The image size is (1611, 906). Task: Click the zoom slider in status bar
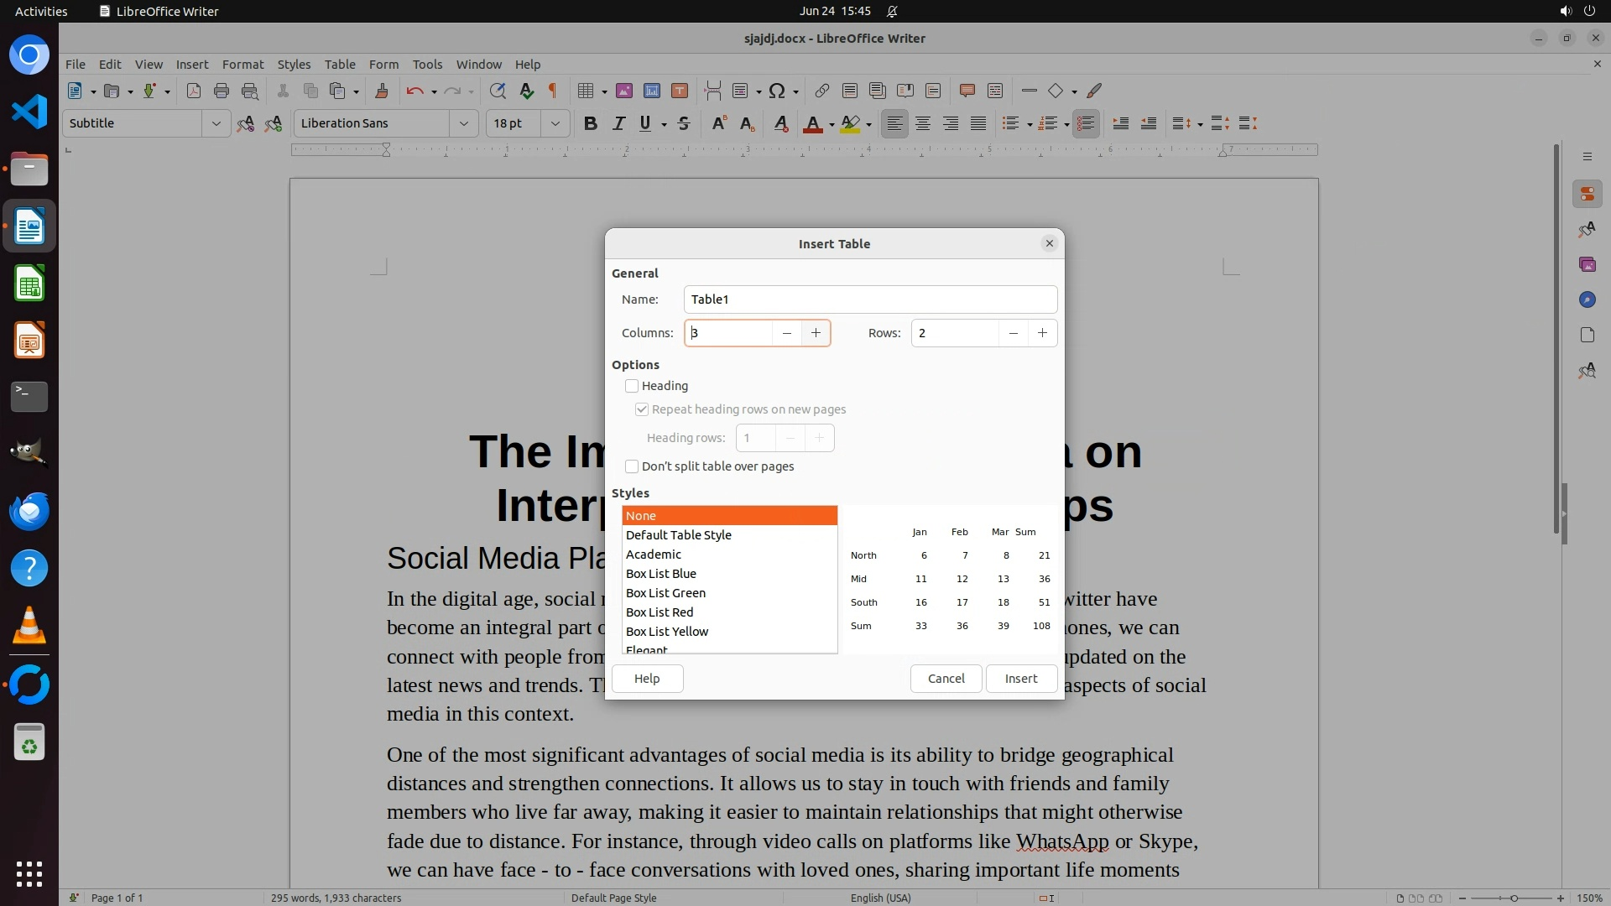coord(1513,898)
